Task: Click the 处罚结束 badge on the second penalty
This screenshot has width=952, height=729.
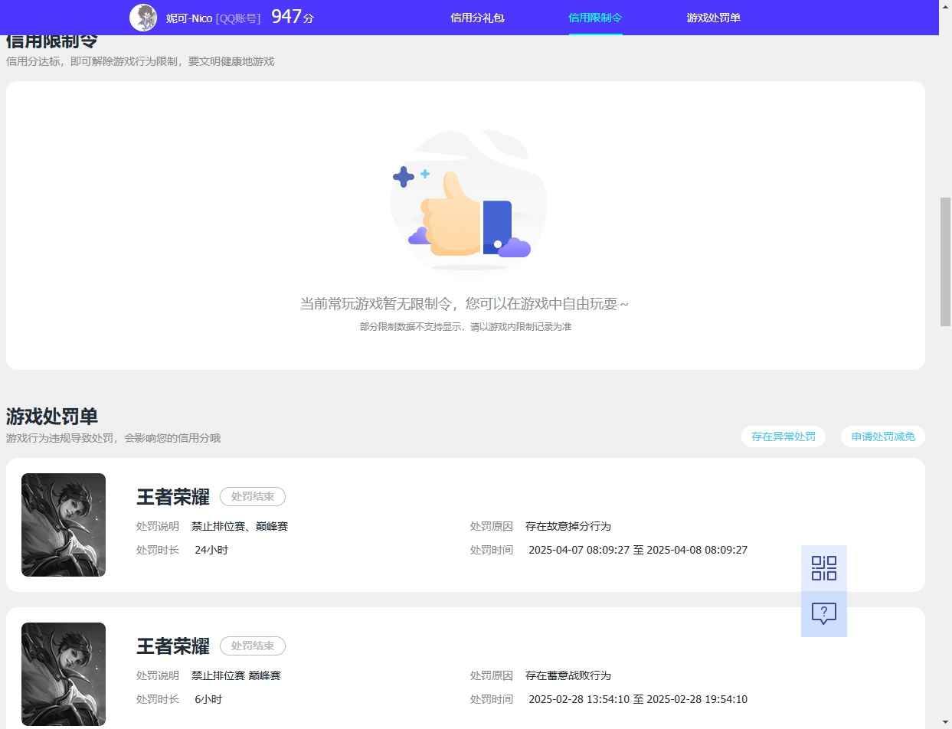Action: pos(253,646)
